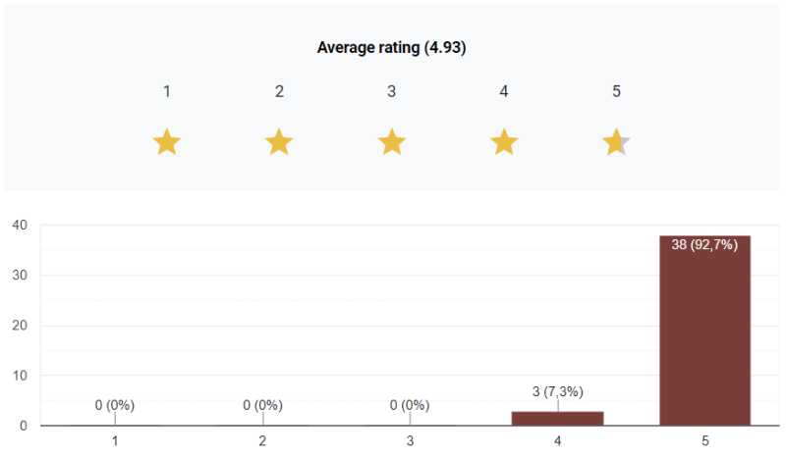Click number 3 above the third star
This screenshot has height=459, width=786.
click(x=392, y=91)
